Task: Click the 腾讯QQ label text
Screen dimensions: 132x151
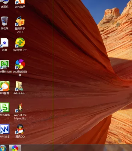Action: pos(20,137)
